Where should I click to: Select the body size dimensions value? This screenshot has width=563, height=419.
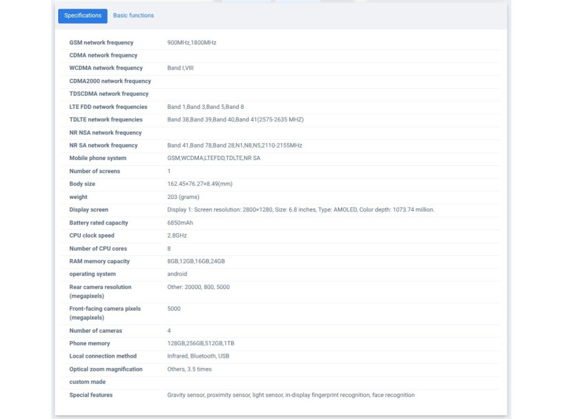click(x=200, y=184)
